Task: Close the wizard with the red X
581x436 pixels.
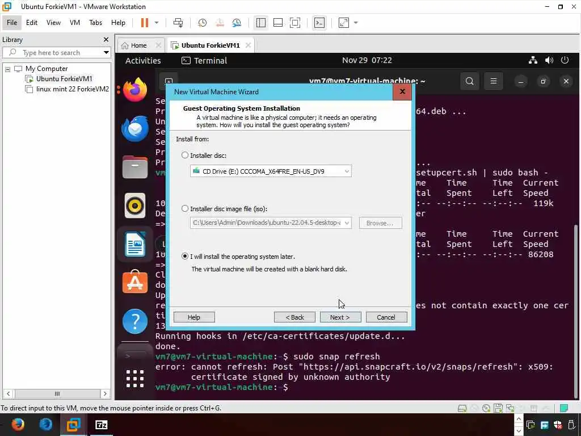Action: click(402, 92)
